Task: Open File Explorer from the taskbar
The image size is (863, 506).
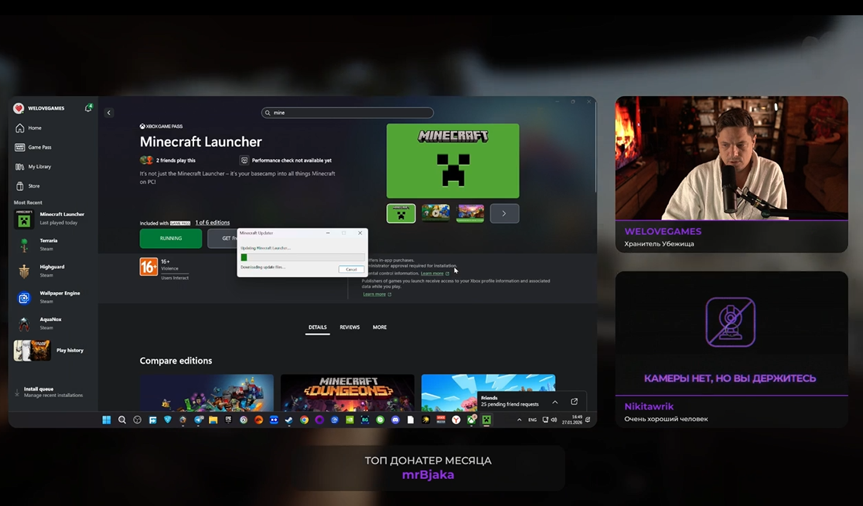Action: (213, 420)
